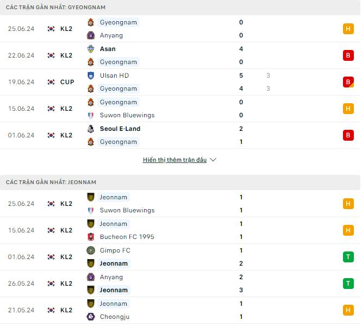This screenshot has width=362, height=327.
Task: Open the 5-4 Ulsan HD cup match score
Action: point(241,82)
